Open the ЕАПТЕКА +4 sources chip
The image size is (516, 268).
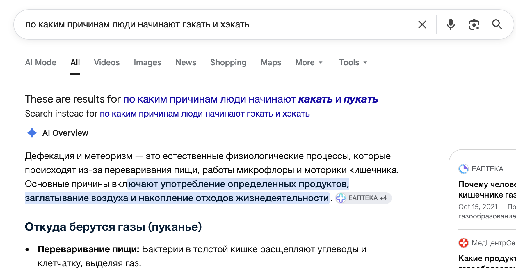click(x=363, y=198)
